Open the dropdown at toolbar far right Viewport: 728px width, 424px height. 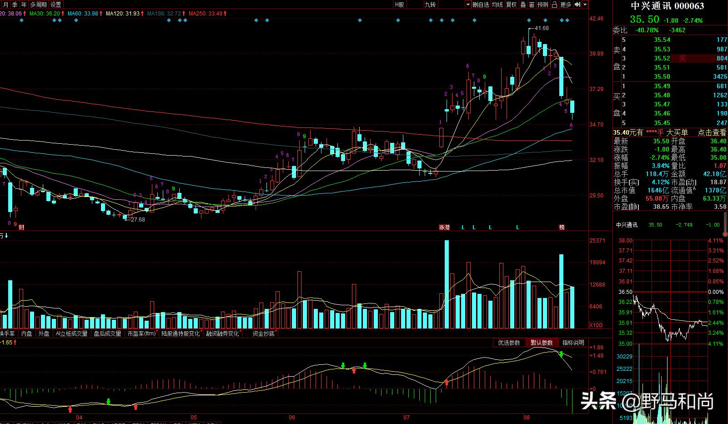(x=585, y=5)
